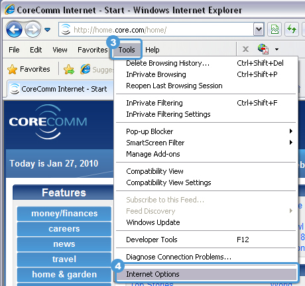Open Developer Tools menu item
The height and width of the screenshot is (286, 305).
206,240
